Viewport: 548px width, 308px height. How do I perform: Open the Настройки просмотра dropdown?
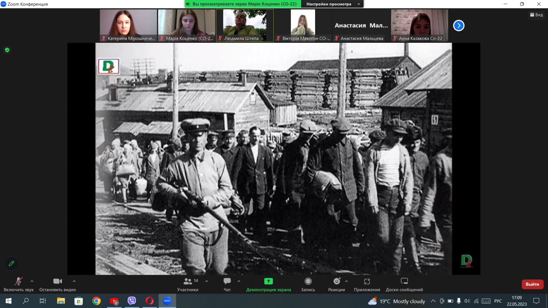(x=332, y=4)
